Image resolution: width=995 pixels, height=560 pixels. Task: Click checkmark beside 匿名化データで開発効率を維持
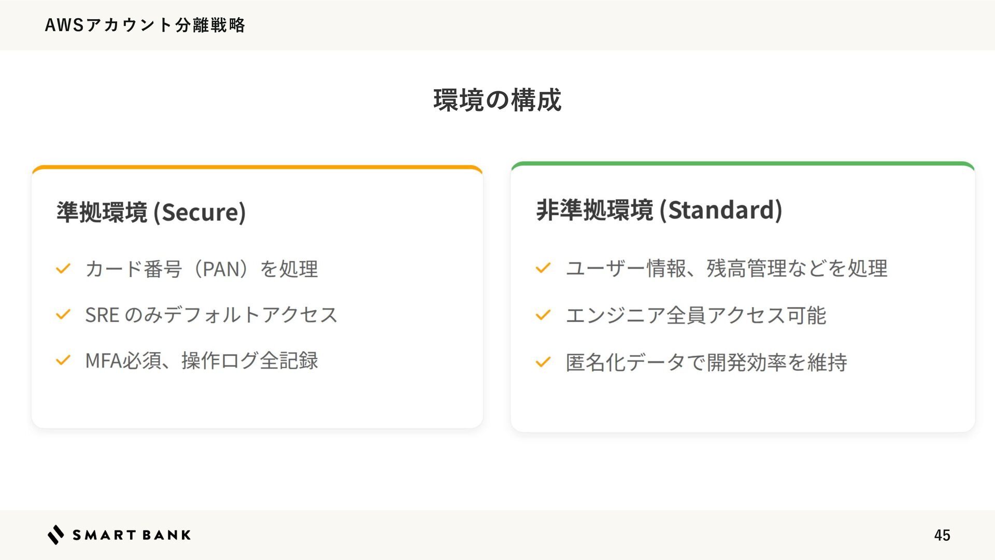click(543, 362)
